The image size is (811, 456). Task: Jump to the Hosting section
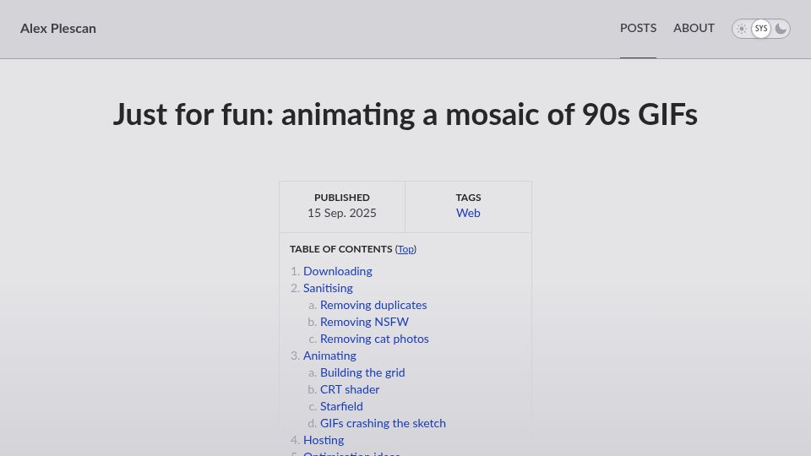tap(324, 441)
